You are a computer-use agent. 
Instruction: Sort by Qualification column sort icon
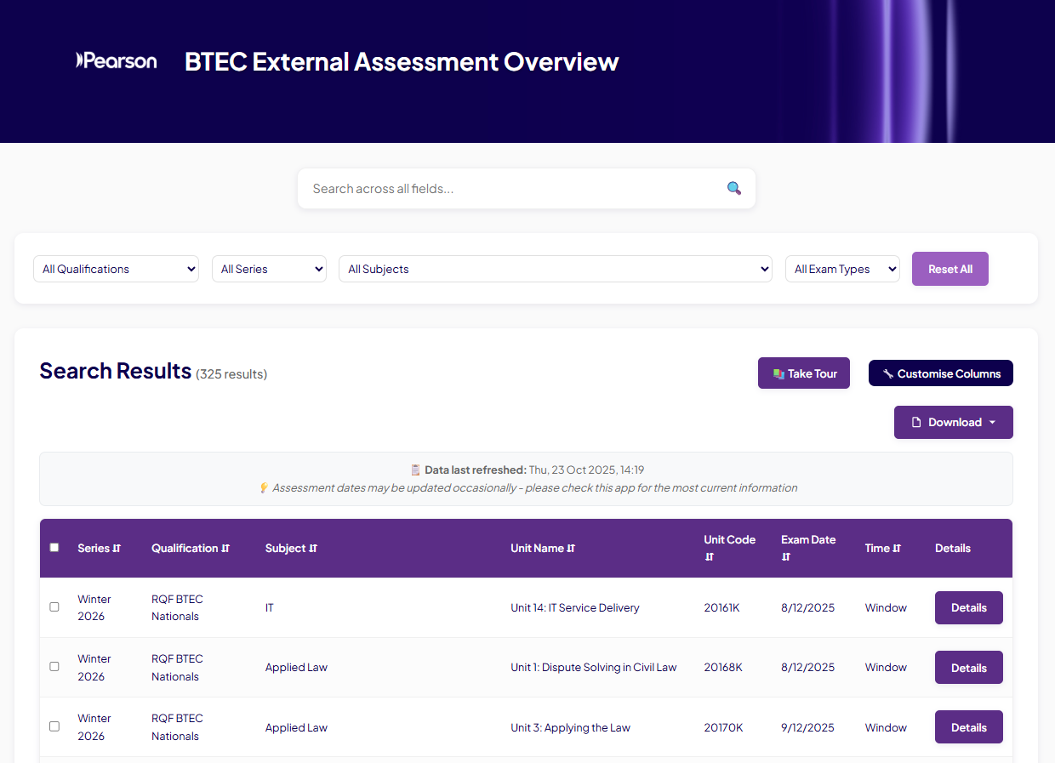coord(225,549)
